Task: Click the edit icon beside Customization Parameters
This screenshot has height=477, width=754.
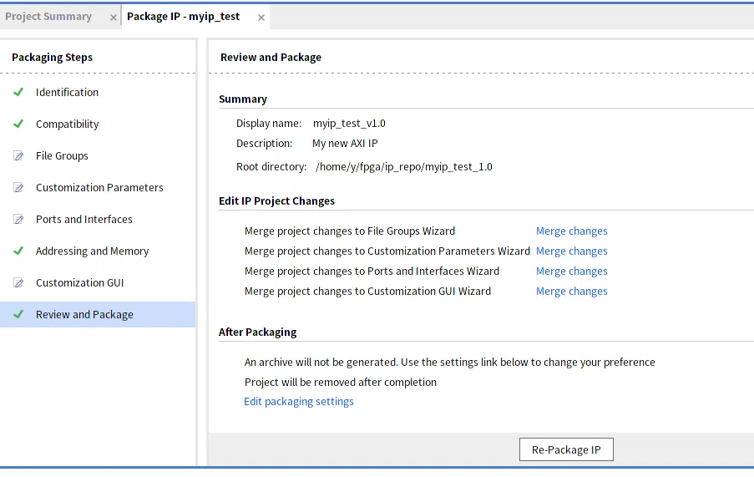Action: pyautogui.click(x=18, y=187)
